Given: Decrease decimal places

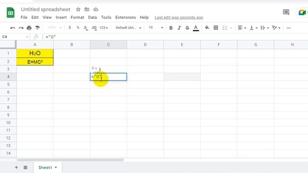Looking at the screenshot, I should (86, 28).
